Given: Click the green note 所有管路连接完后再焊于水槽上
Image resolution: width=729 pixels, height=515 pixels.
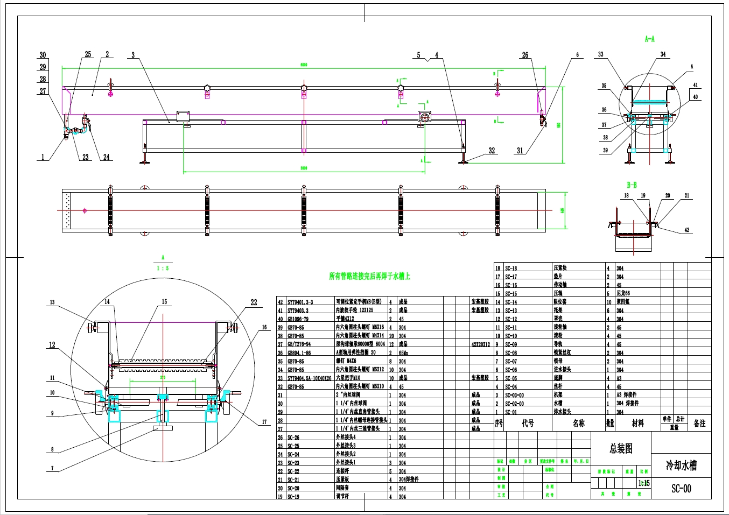Looking at the screenshot, I should [370, 276].
